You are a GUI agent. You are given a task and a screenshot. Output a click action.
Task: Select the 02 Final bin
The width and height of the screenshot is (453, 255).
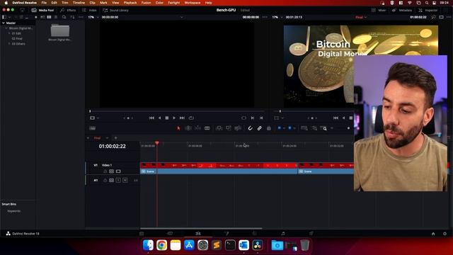(x=17, y=38)
